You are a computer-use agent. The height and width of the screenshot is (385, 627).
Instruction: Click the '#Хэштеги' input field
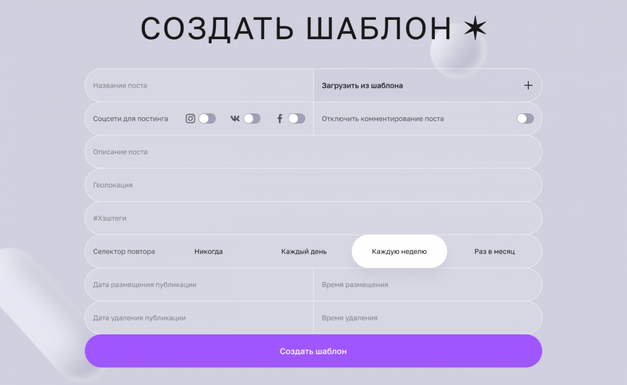click(313, 218)
